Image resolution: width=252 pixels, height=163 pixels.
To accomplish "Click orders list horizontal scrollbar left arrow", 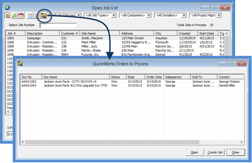I will [x=23, y=142].
